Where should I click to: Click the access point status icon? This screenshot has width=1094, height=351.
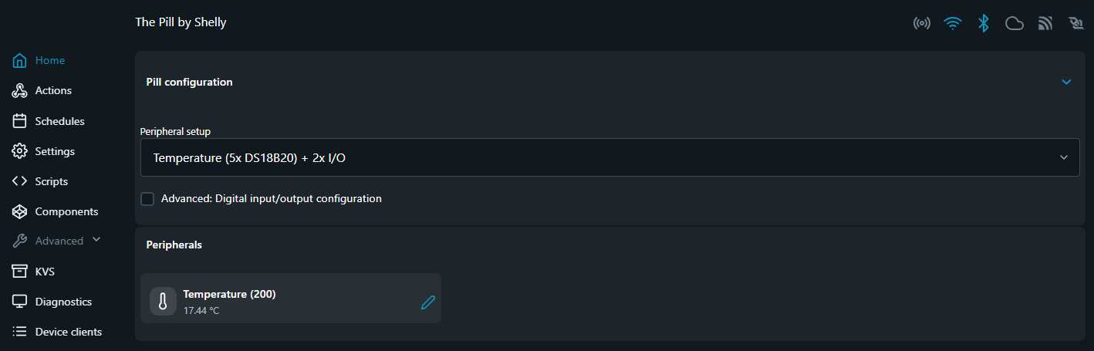click(921, 23)
